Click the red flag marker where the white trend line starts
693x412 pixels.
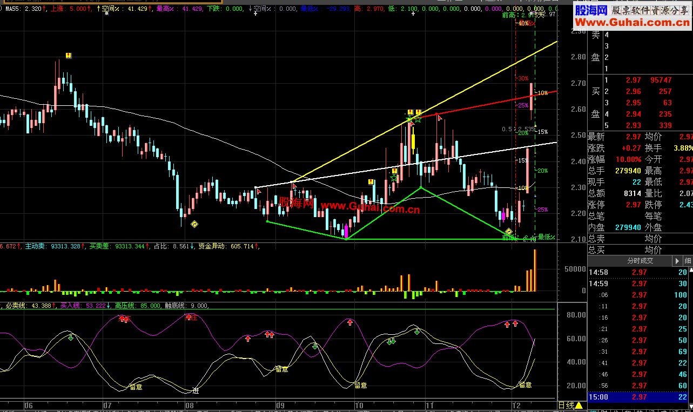pyautogui.click(x=259, y=191)
